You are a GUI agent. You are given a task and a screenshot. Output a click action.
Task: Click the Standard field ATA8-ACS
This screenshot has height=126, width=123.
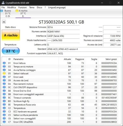pos(84,49)
